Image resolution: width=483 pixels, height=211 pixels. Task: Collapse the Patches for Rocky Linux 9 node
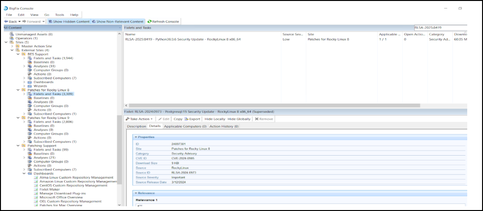18,118
